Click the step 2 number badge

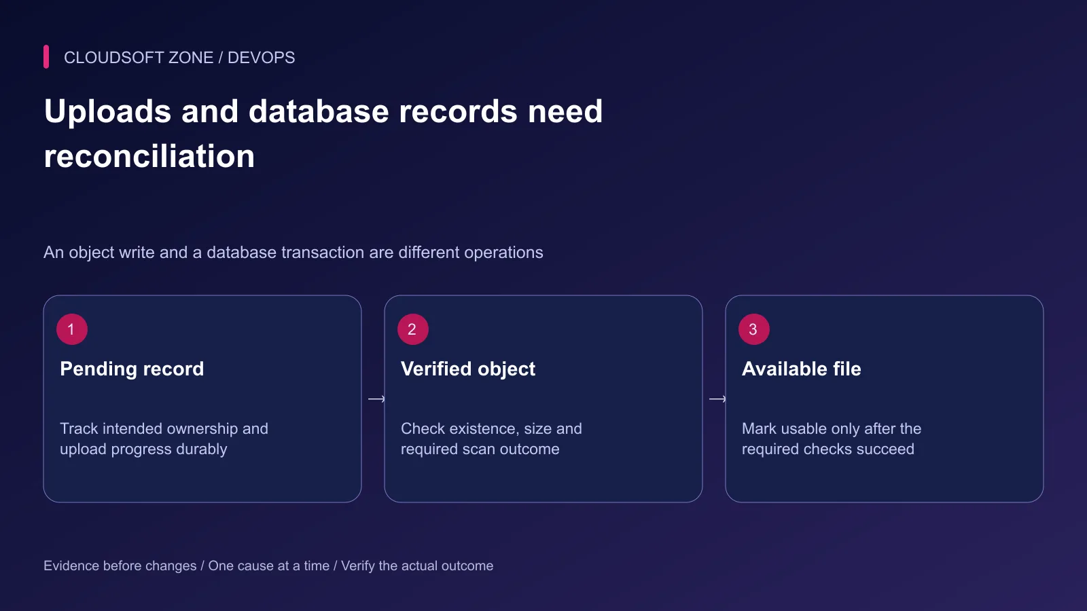413,329
